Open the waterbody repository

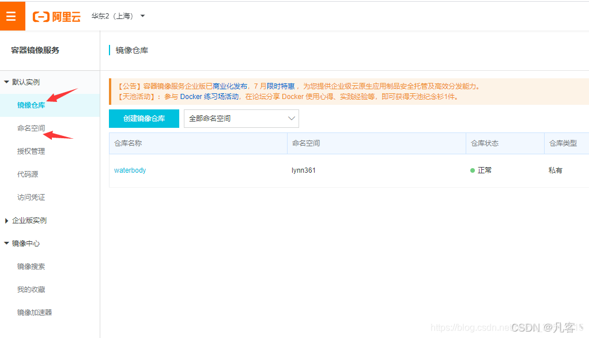click(130, 170)
